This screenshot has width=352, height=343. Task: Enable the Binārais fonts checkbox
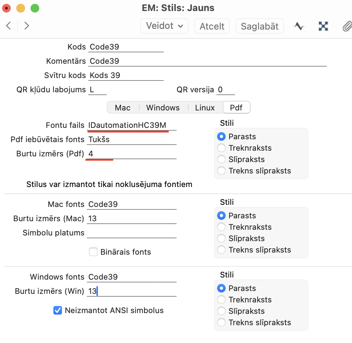(x=93, y=252)
